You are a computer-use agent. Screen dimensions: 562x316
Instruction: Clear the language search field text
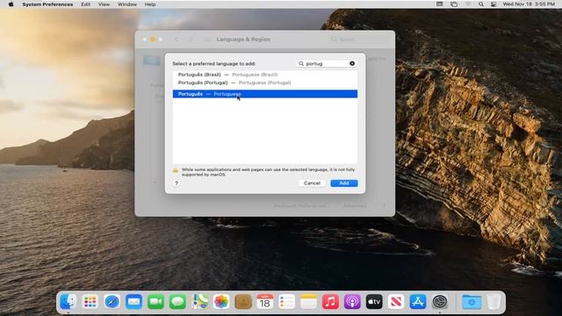(352, 63)
